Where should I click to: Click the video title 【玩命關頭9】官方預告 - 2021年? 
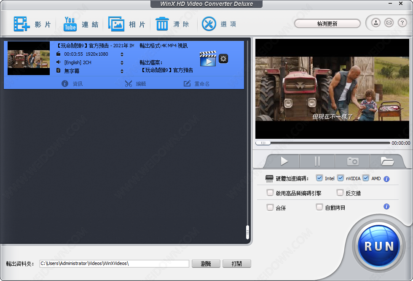coord(95,46)
